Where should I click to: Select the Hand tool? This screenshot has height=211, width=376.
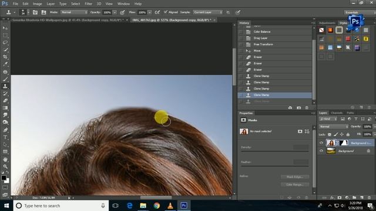point(5,159)
